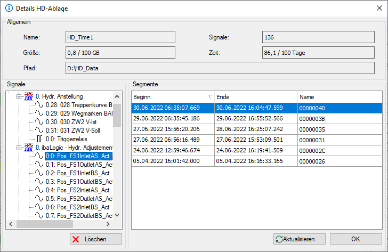388x252 pixels.
Task: Click the wave icon of 0:1 Pos_FS1OutletAS_Act
Action: tap(39, 165)
